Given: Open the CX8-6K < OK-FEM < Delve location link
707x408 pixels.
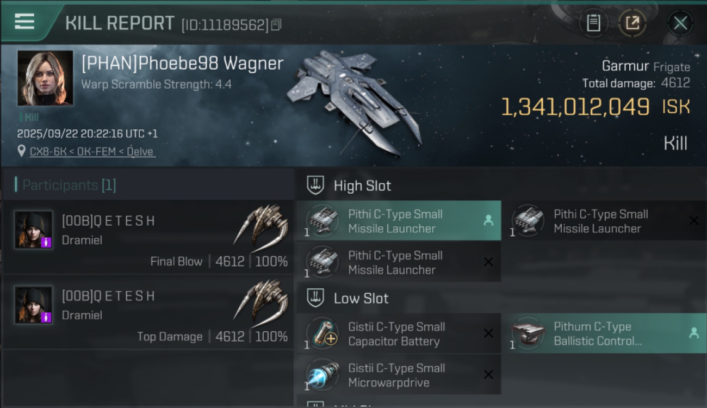Looking at the screenshot, I should tap(92, 151).
